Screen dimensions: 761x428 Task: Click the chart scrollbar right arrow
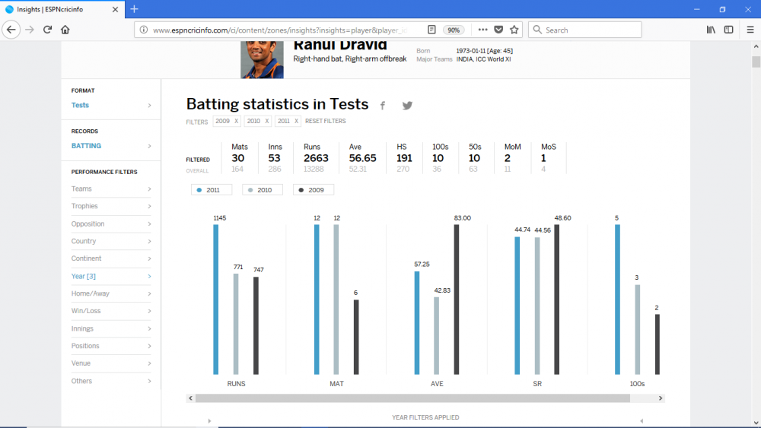coord(661,398)
